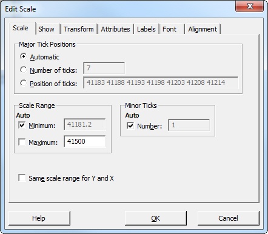Image resolution: width=268 pixels, height=234 pixels.
Task: Click the Maximum value field showing 41500
Action: pos(85,141)
